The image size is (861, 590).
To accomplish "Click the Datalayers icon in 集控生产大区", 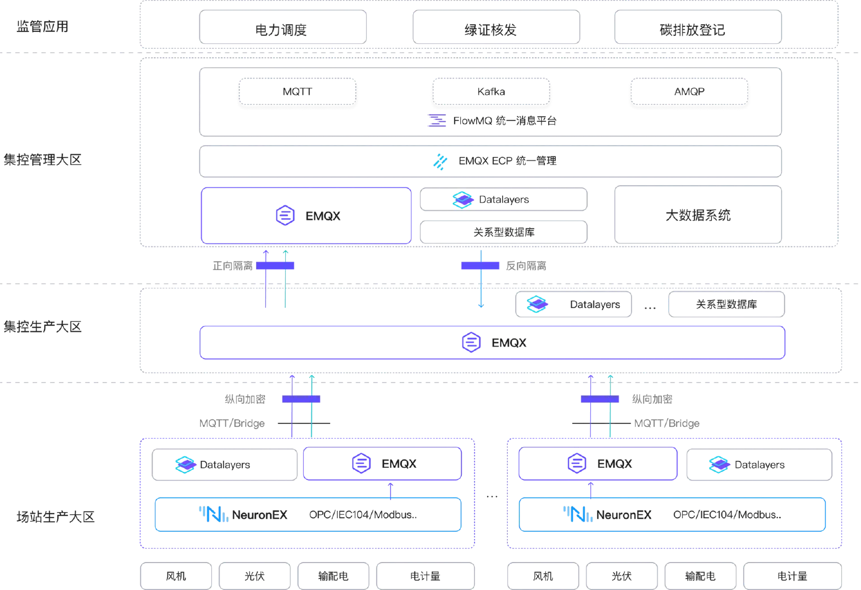I will tap(538, 305).
